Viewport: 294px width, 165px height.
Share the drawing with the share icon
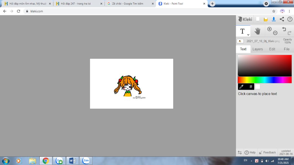tap(282, 19)
